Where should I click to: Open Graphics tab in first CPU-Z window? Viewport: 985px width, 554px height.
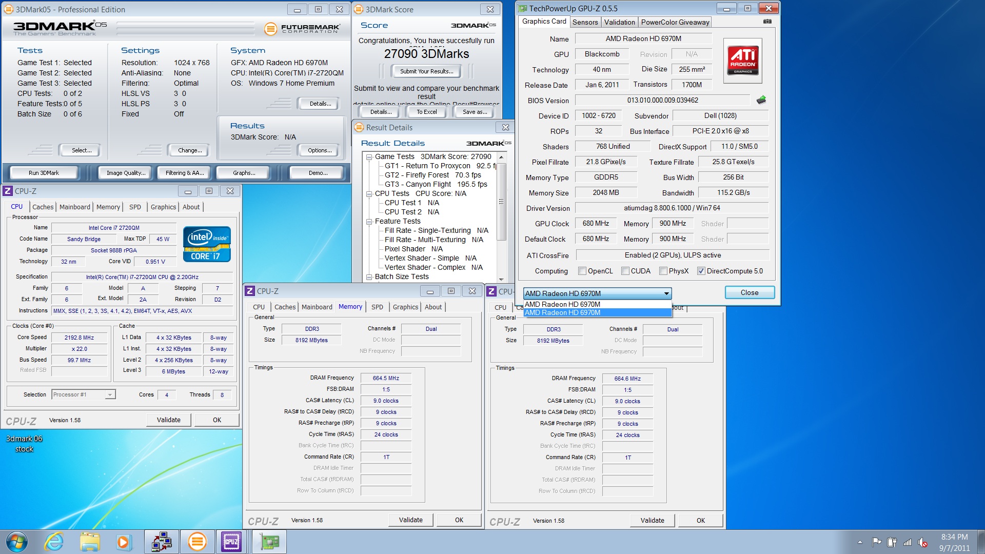(163, 207)
